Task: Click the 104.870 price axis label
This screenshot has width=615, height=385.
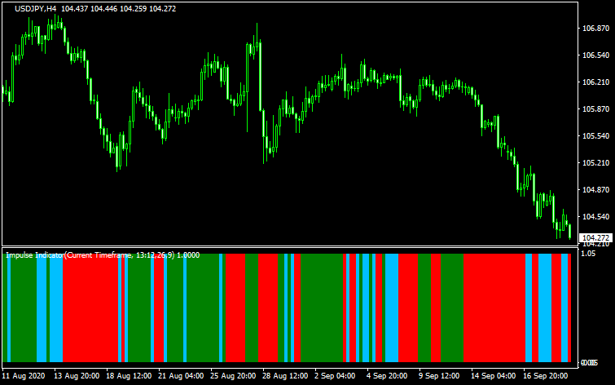Action: 595,190
